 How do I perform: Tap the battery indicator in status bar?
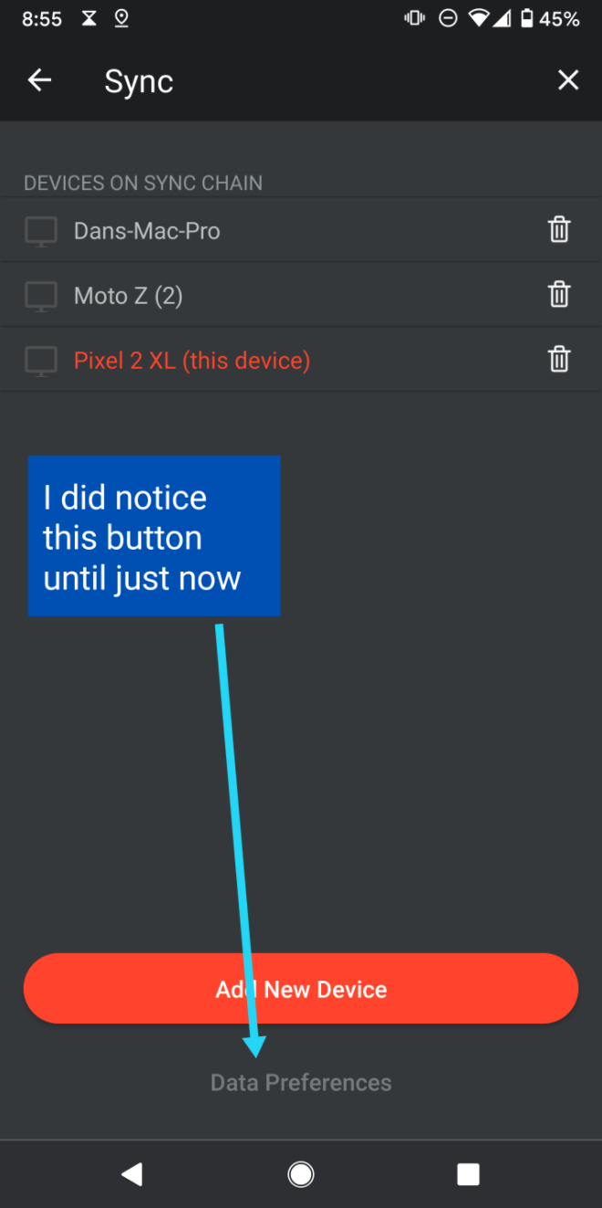click(527, 18)
